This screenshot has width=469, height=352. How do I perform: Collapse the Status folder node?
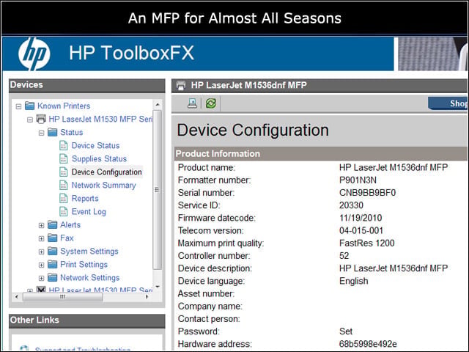click(x=41, y=133)
